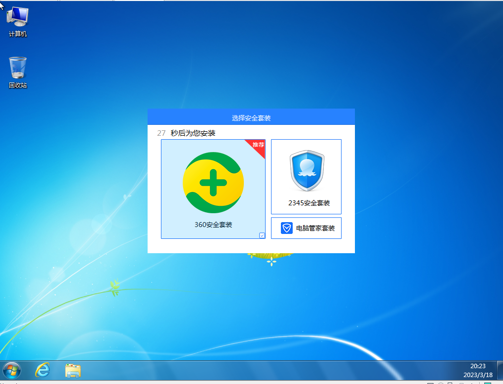Click the Show desktop strip

pos(500,370)
